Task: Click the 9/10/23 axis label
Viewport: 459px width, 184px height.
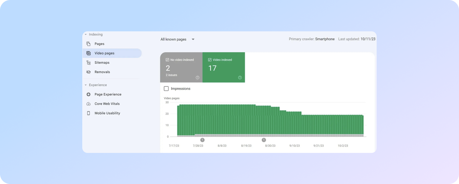Action: pos(295,146)
